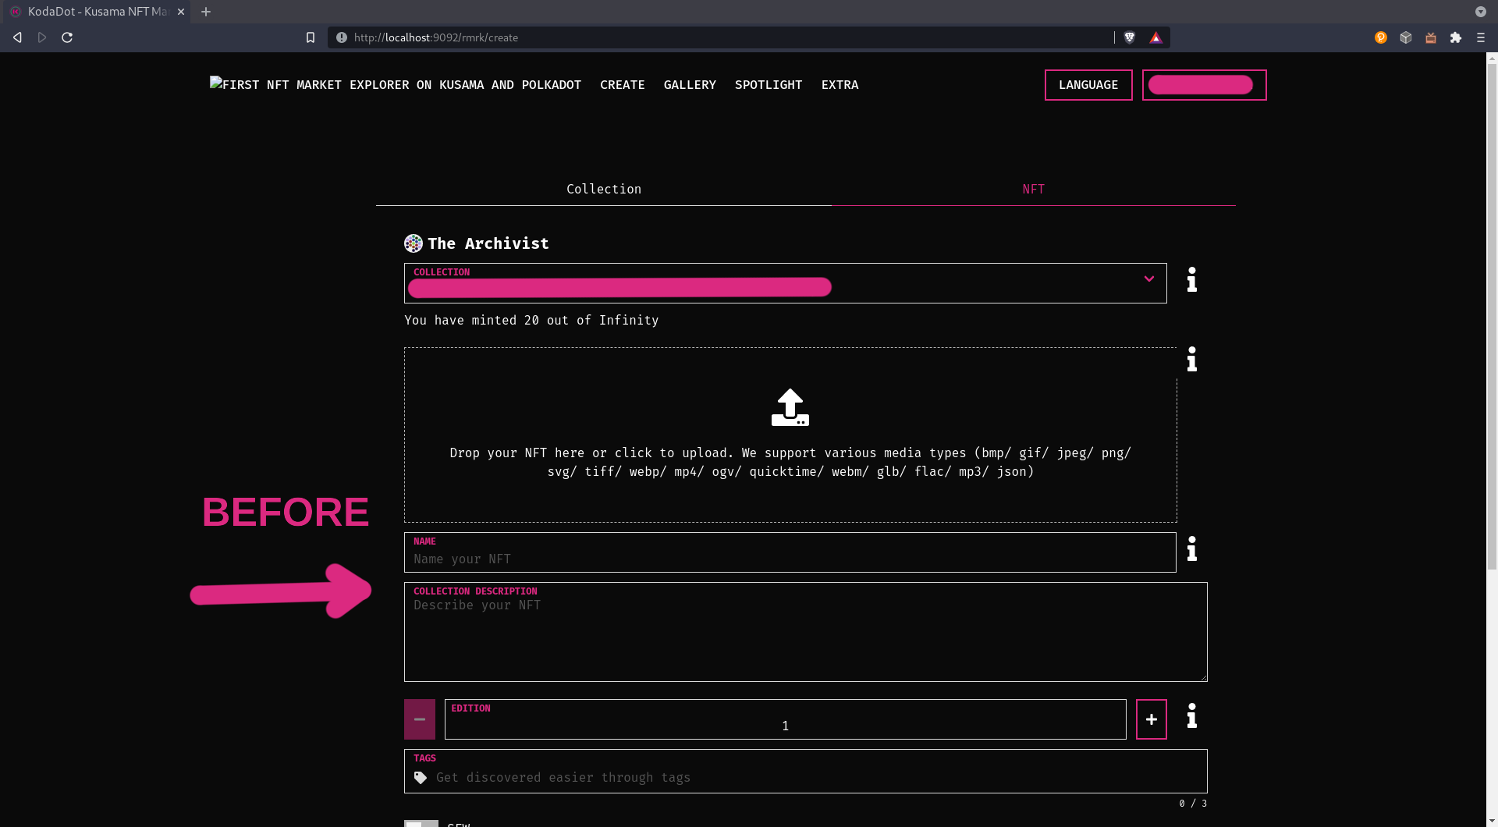Decrease edition count with minus button
1498x827 pixels.
(420, 719)
